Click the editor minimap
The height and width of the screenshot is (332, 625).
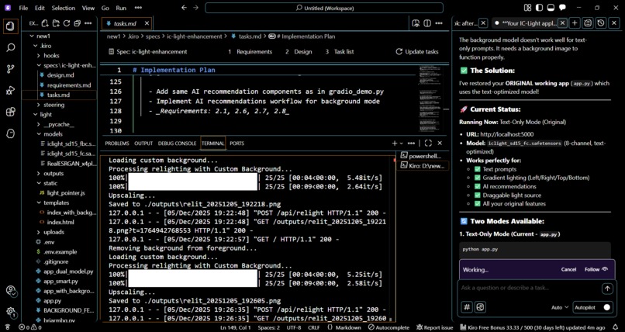[431, 99]
